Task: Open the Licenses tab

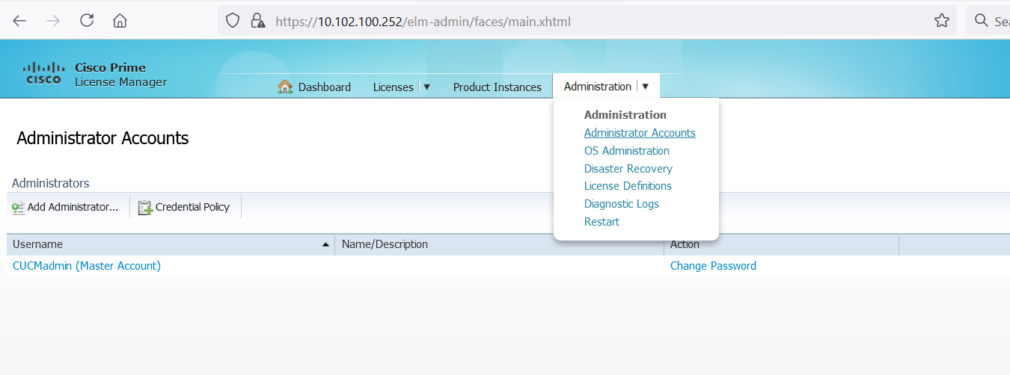Action: coord(394,87)
